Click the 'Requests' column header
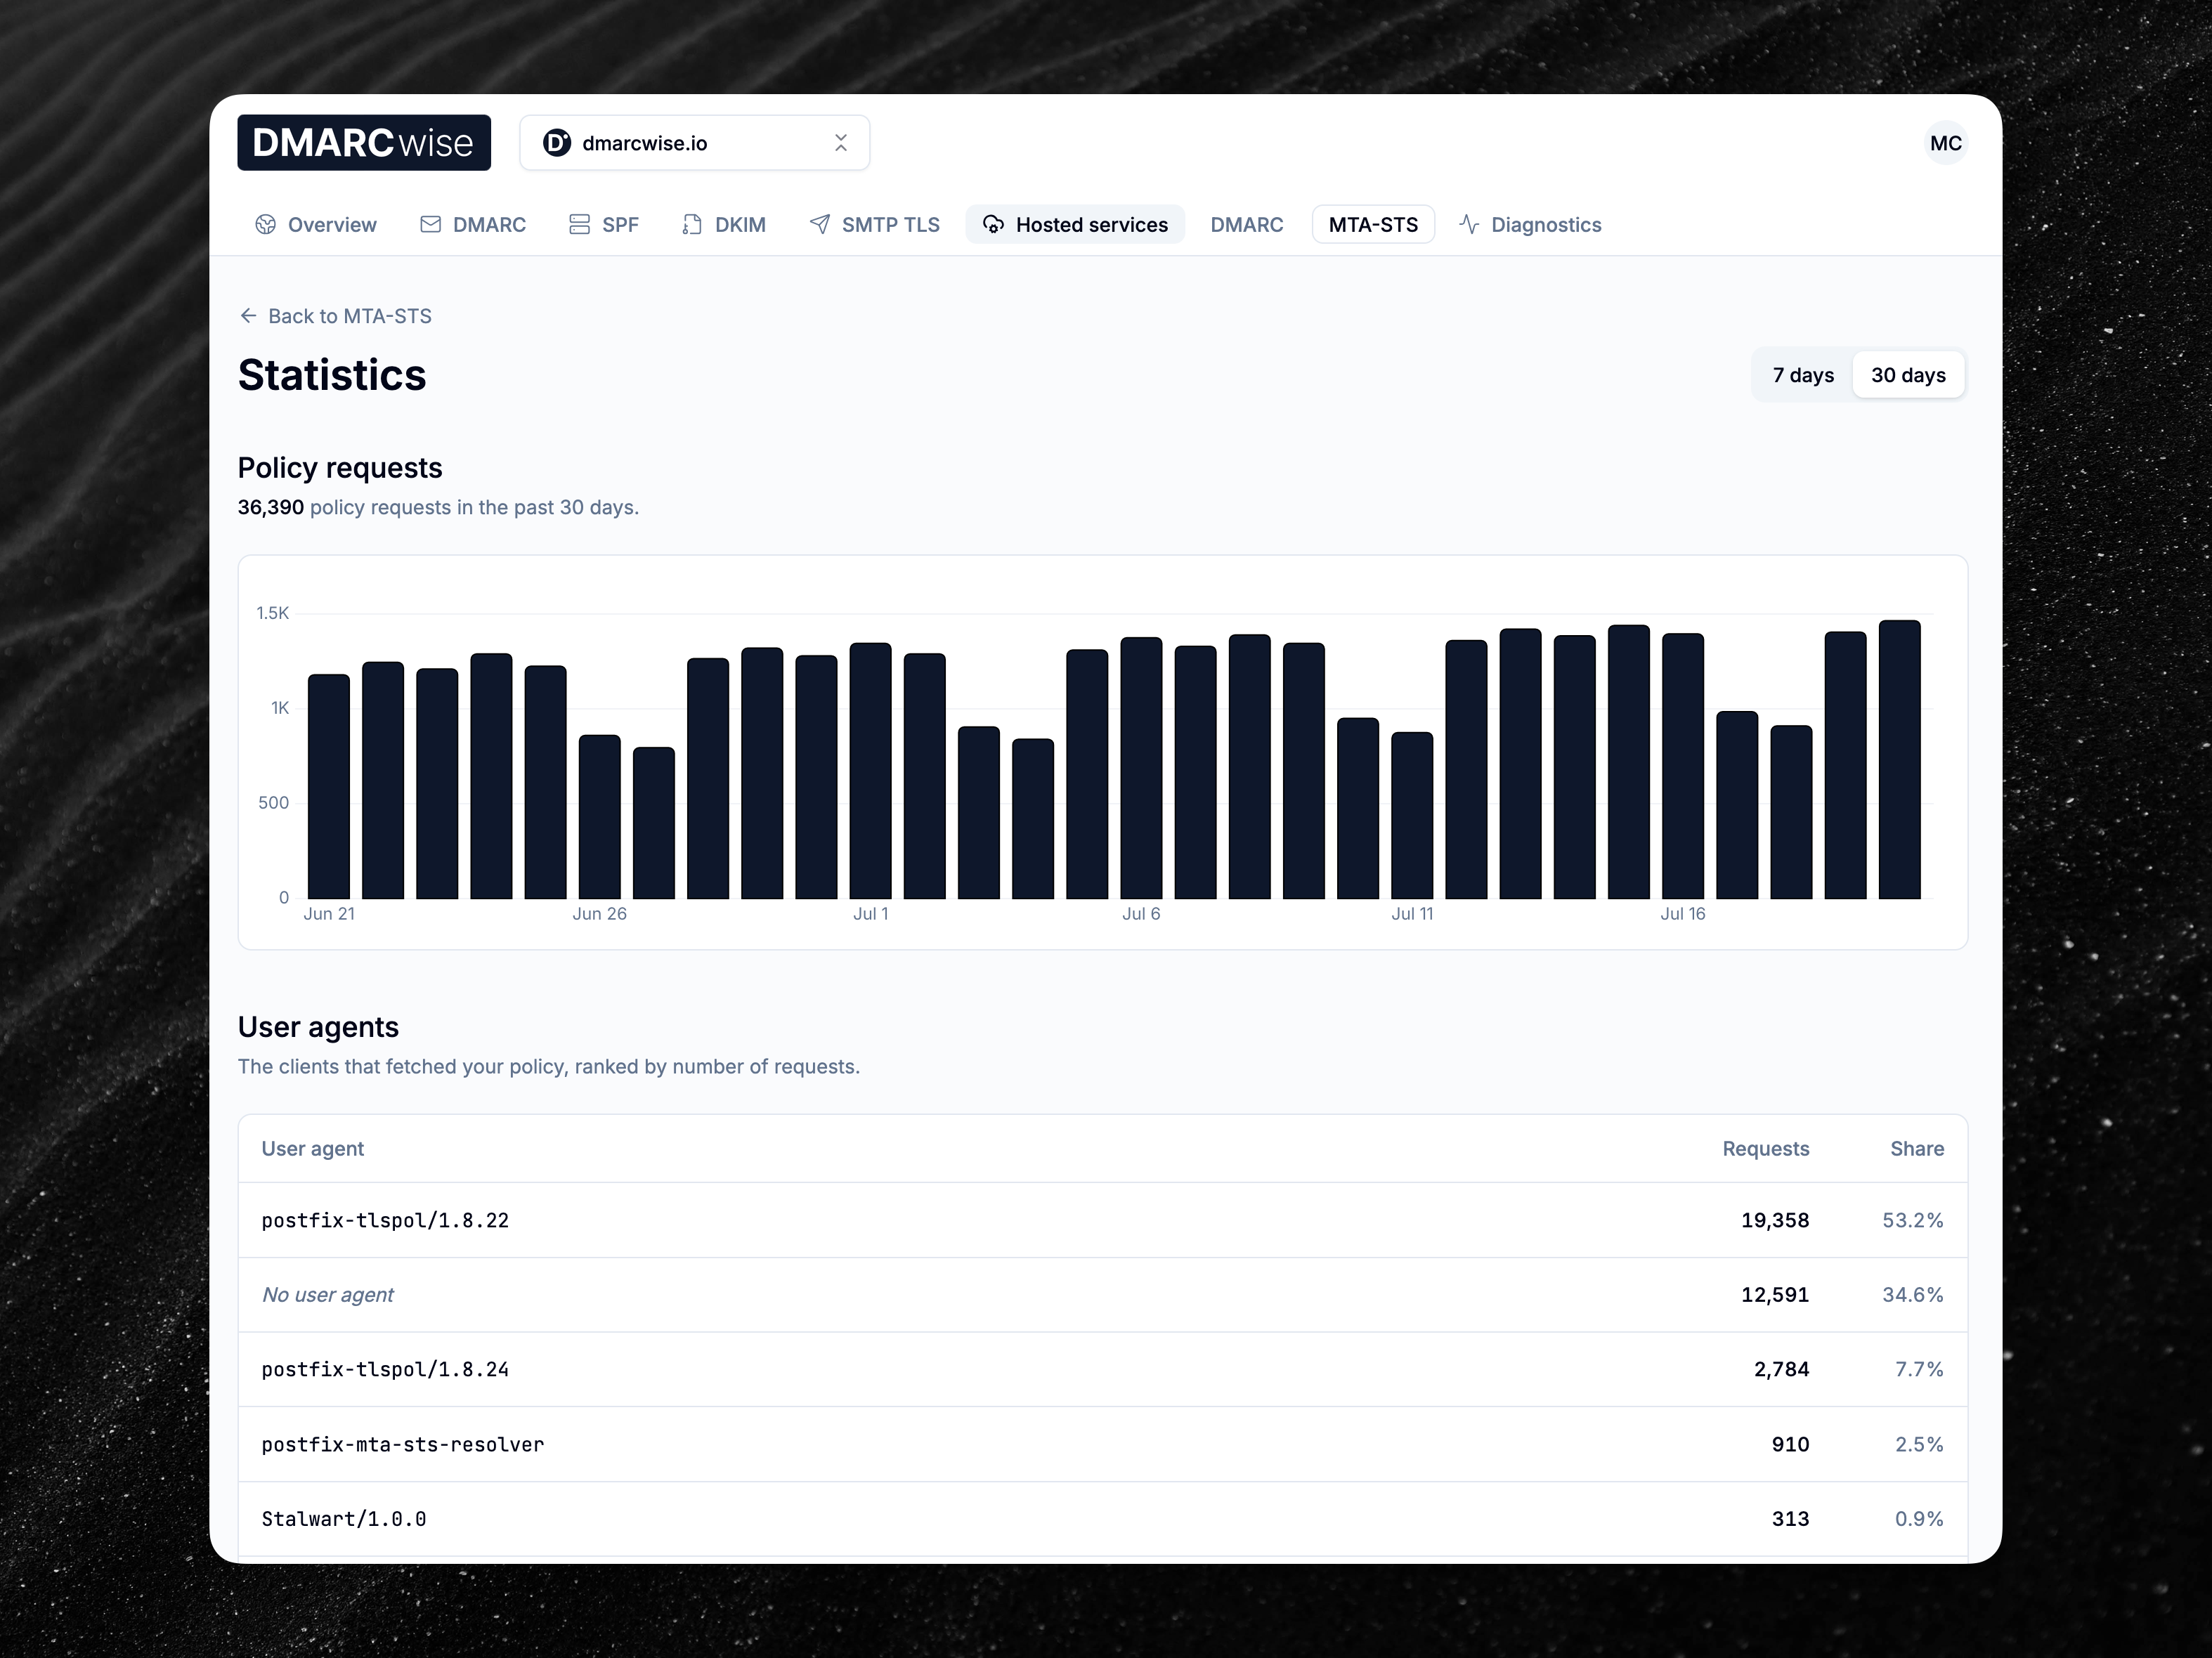Screen dimensions: 2212x1658 click(x=1765, y=1149)
